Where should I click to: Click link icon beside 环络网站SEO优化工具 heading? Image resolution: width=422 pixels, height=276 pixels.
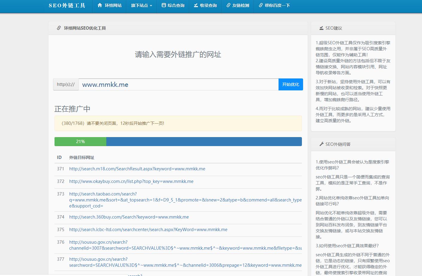click(x=59, y=28)
